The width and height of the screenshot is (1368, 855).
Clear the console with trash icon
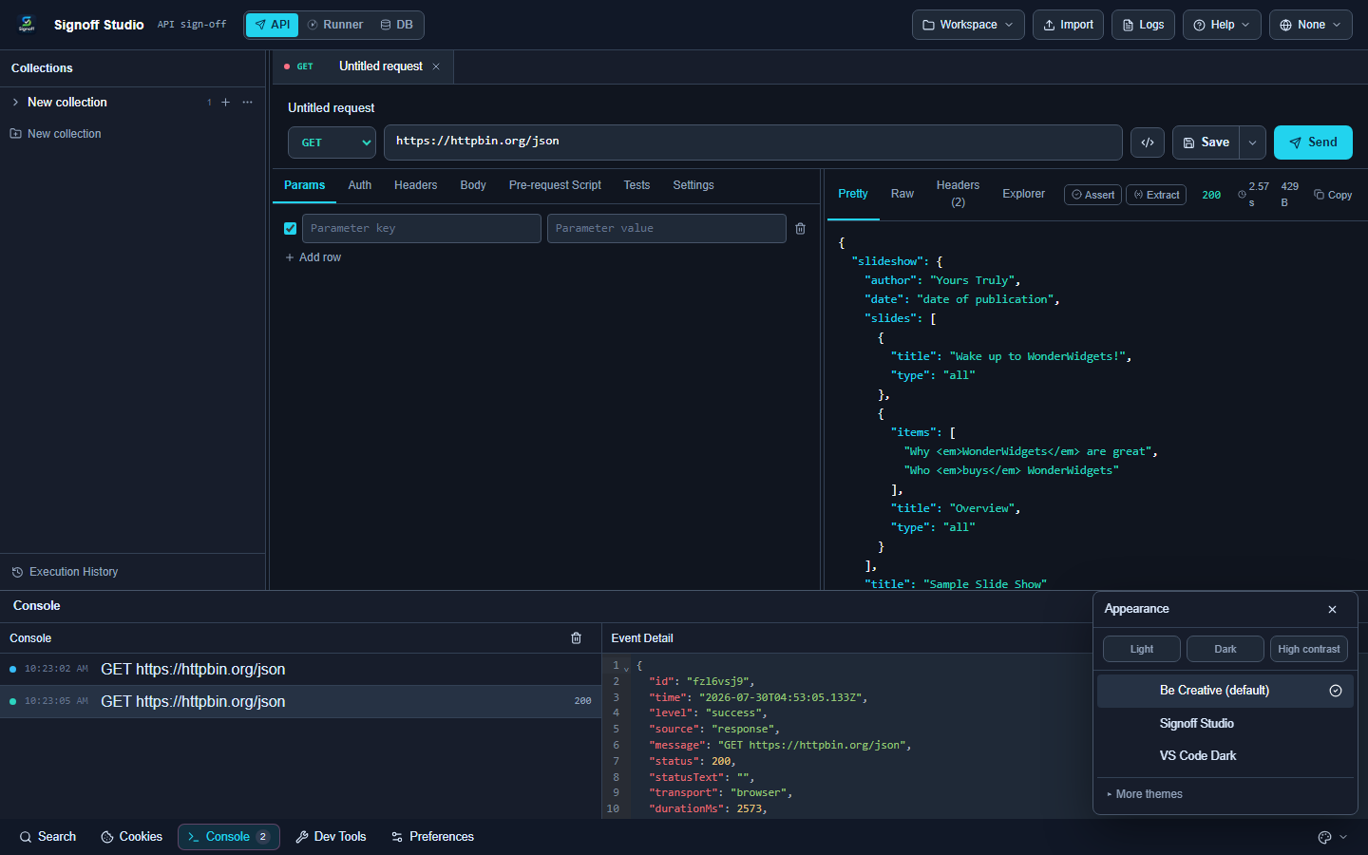tap(576, 638)
